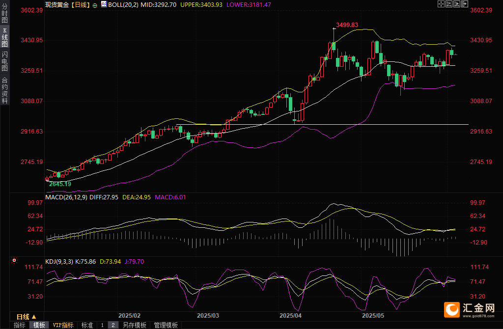Open the VIP指标 tab
This screenshot has height=329, width=503.
click(63, 325)
